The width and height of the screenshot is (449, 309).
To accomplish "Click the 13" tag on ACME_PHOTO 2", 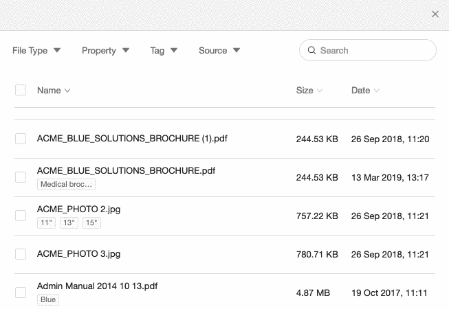I will [69, 222].
